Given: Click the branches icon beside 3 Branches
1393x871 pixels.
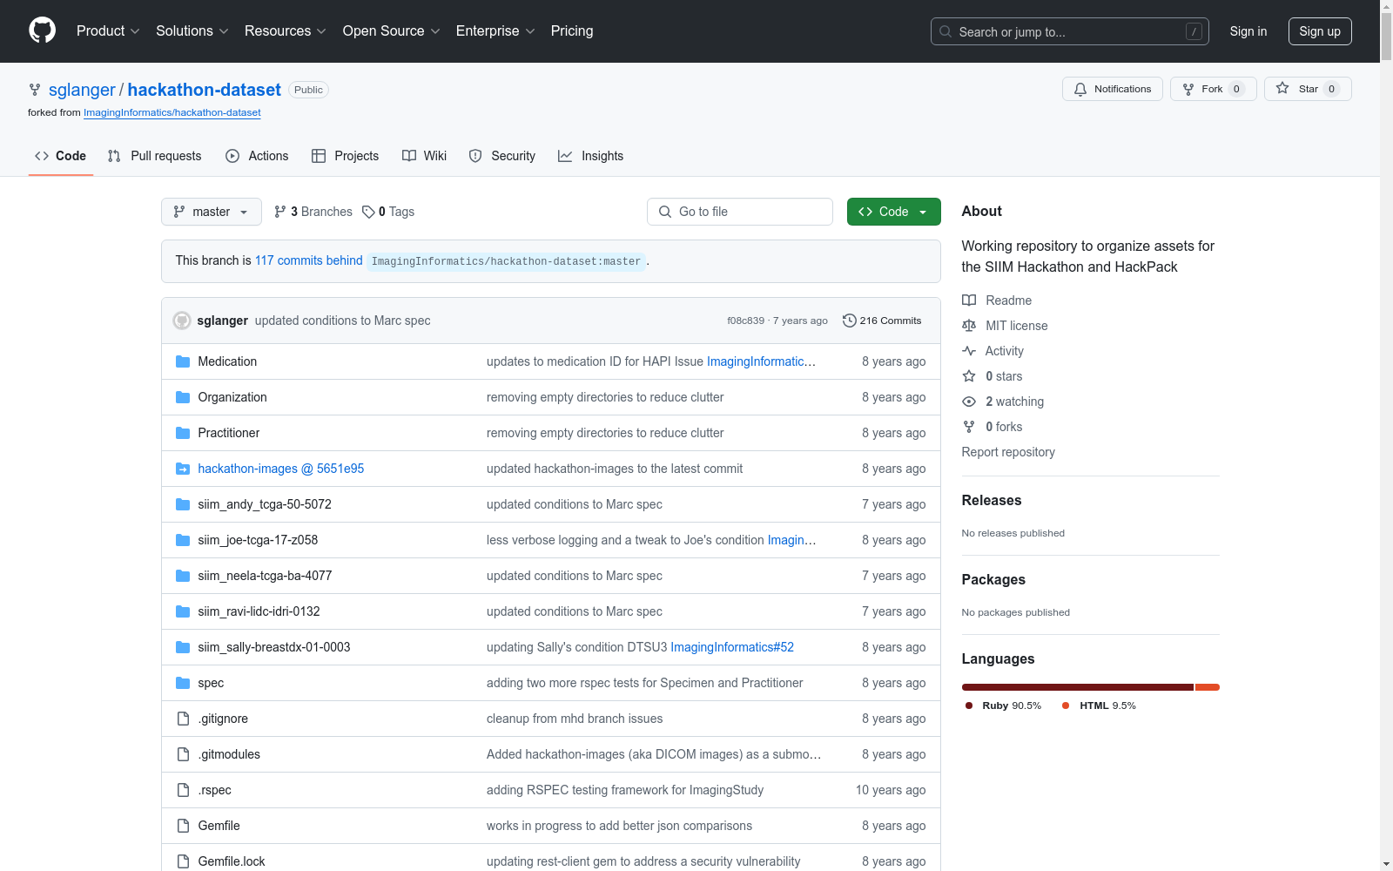Looking at the screenshot, I should pyautogui.click(x=280, y=212).
